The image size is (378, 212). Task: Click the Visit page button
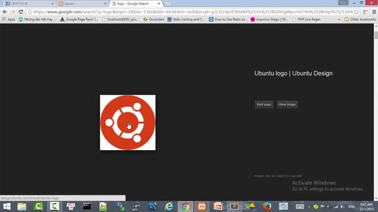point(264,104)
